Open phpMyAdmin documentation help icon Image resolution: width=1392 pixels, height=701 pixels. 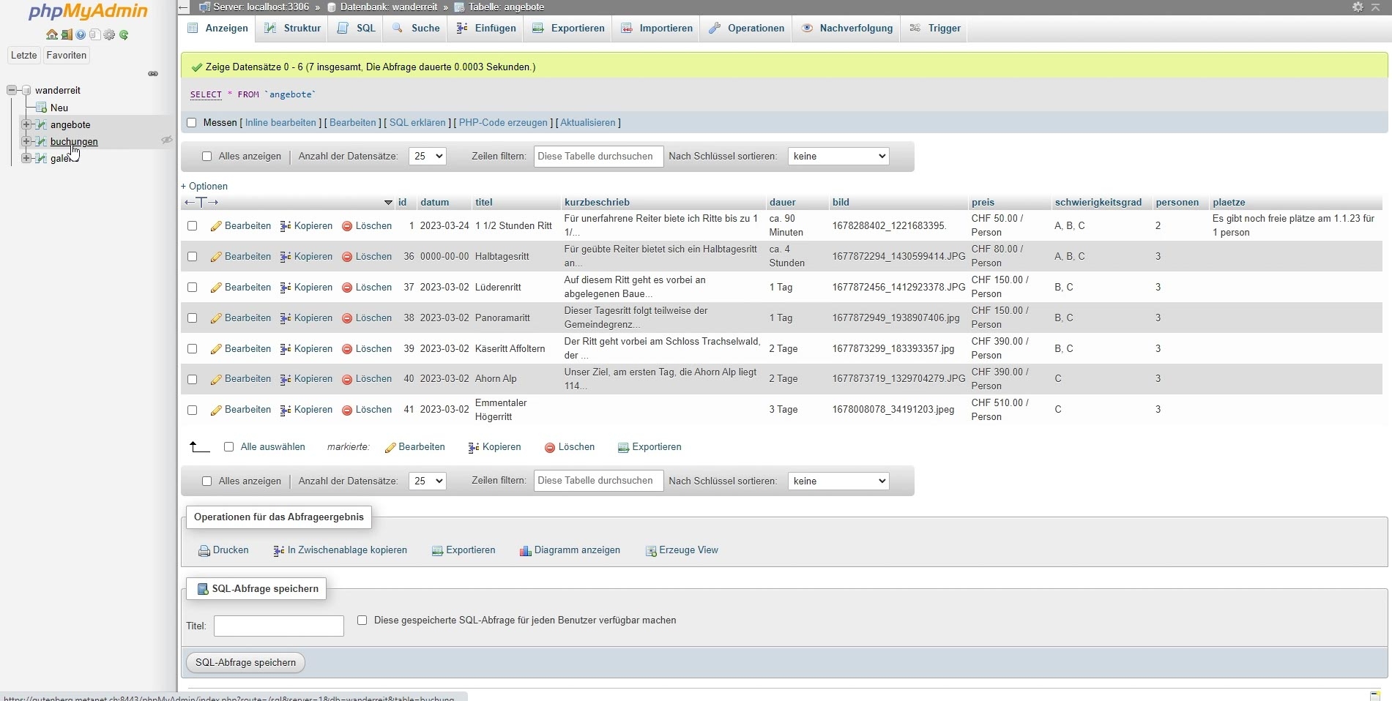pyautogui.click(x=81, y=35)
